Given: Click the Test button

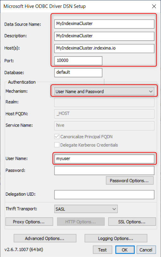Looking at the screenshot, I should click(x=102, y=250).
